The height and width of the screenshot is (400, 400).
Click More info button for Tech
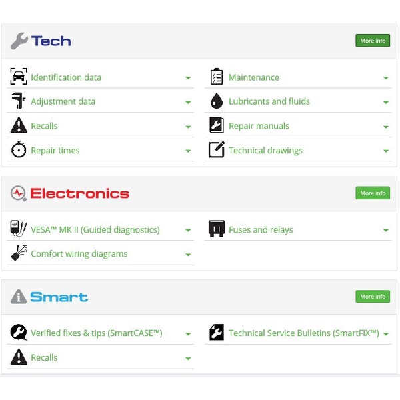coord(373,41)
